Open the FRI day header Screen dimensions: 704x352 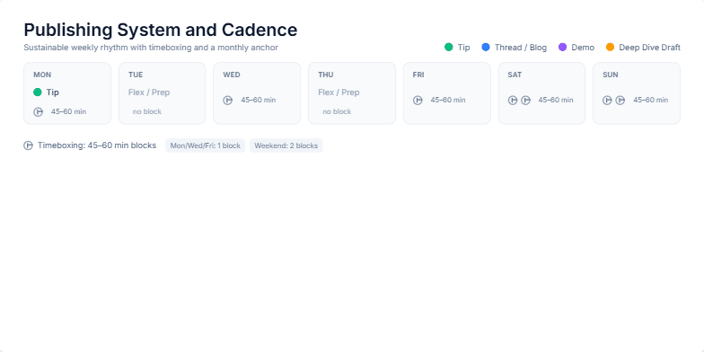click(x=418, y=75)
